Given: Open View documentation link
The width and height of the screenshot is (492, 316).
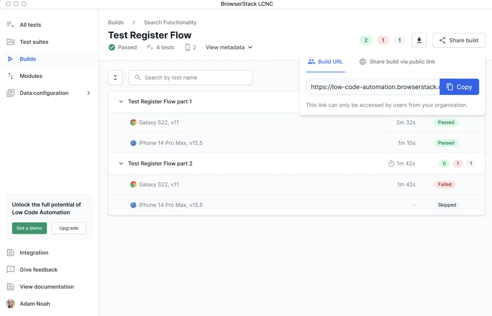Looking at the screenshot, I should point(47,287).
